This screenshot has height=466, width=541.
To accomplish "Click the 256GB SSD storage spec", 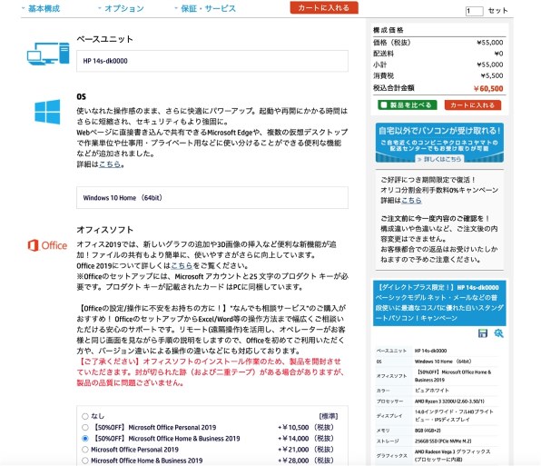I will [443, 441].
